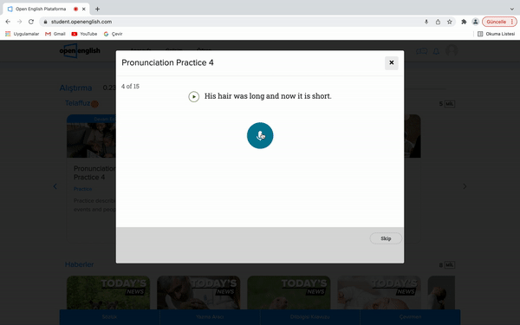Open the Sözlük dictionary tool
Screen dimensions: 520x325
(x=109, y=317)
